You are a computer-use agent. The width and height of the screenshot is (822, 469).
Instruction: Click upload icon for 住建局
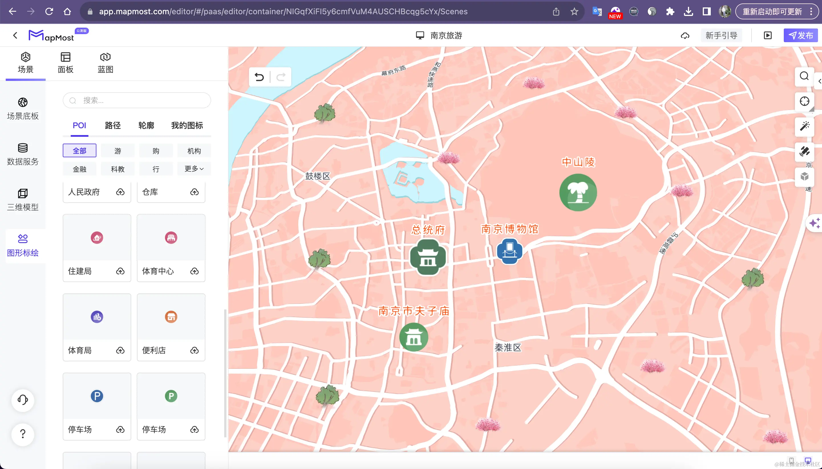click(x=120, y=271)
